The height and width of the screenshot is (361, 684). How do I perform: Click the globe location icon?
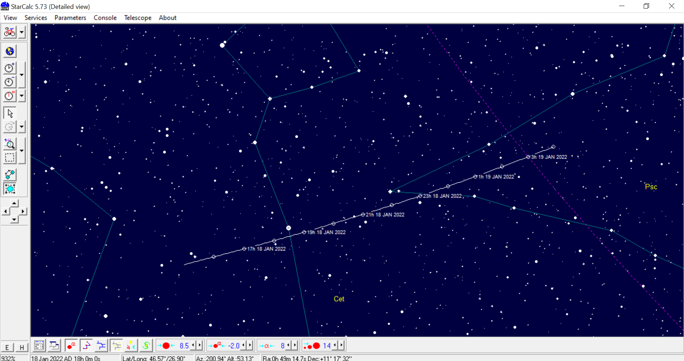pos(10,51)
